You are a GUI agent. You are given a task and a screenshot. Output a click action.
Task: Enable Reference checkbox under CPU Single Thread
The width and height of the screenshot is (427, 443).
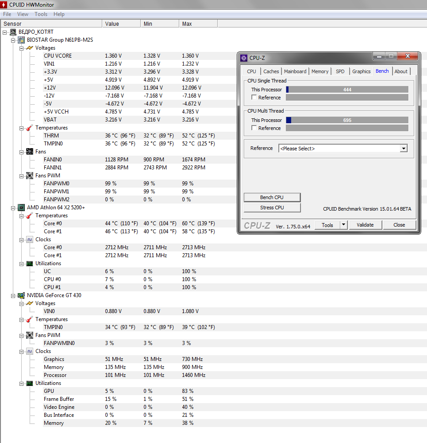click(254, 98)
